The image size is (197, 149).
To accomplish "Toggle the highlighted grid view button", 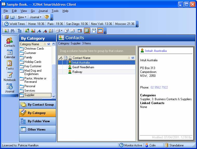I will 100,31.
